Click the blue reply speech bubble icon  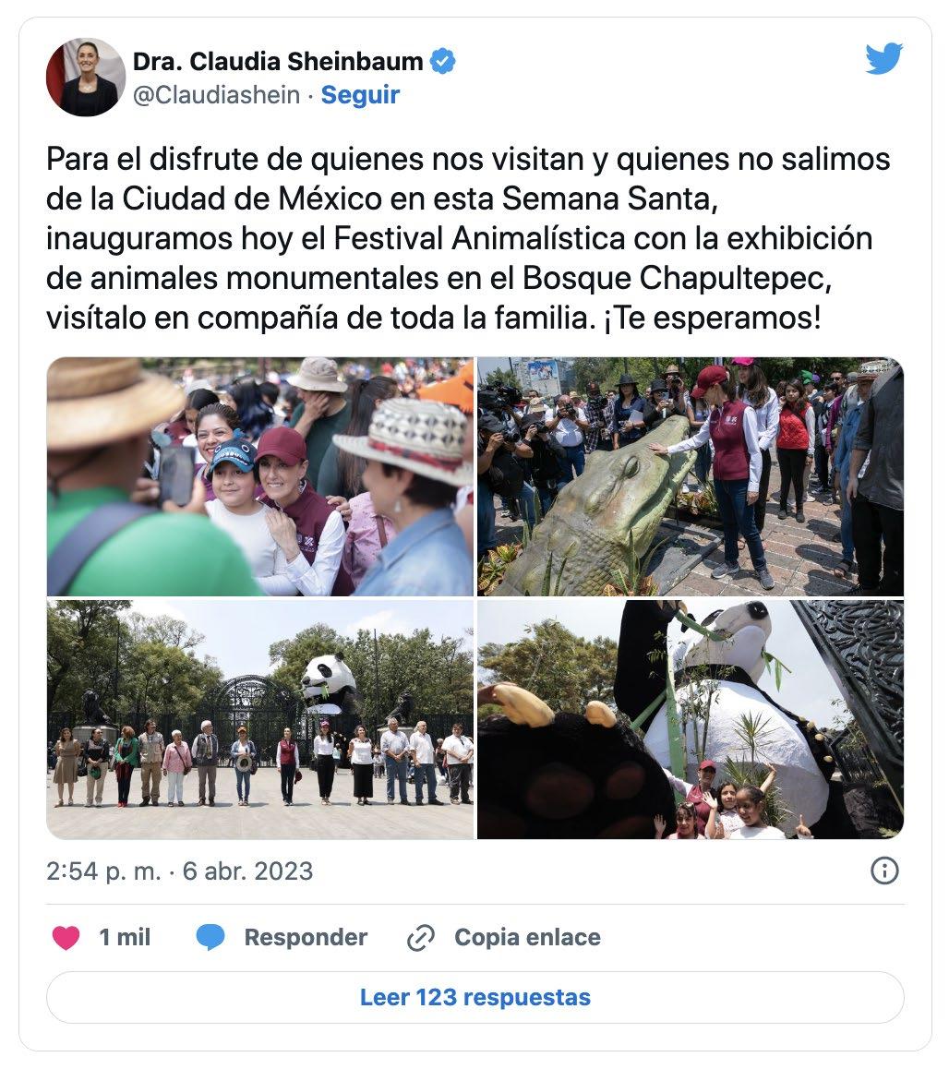pyautogui.click(x=210, y=937)
